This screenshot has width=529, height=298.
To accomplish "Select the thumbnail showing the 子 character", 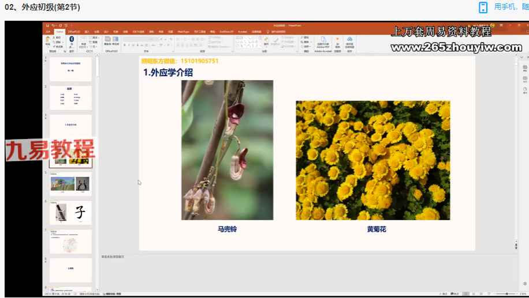I will pos(70,213).
